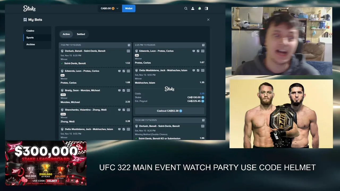Open live stream icon on Edwards fight, 7:56 PM slip
This screenshot has width=340, height=191.
point(119,71)
